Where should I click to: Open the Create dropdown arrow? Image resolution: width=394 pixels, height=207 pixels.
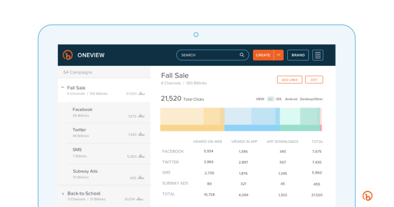click(279, 55)
